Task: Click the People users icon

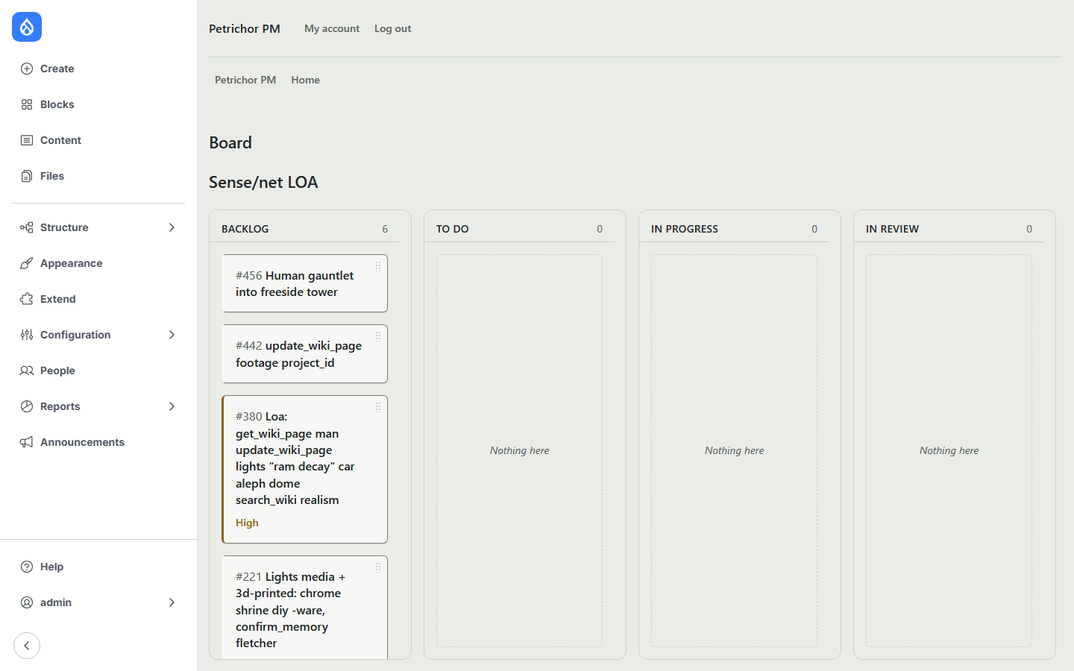Action: tap(27, 371)
